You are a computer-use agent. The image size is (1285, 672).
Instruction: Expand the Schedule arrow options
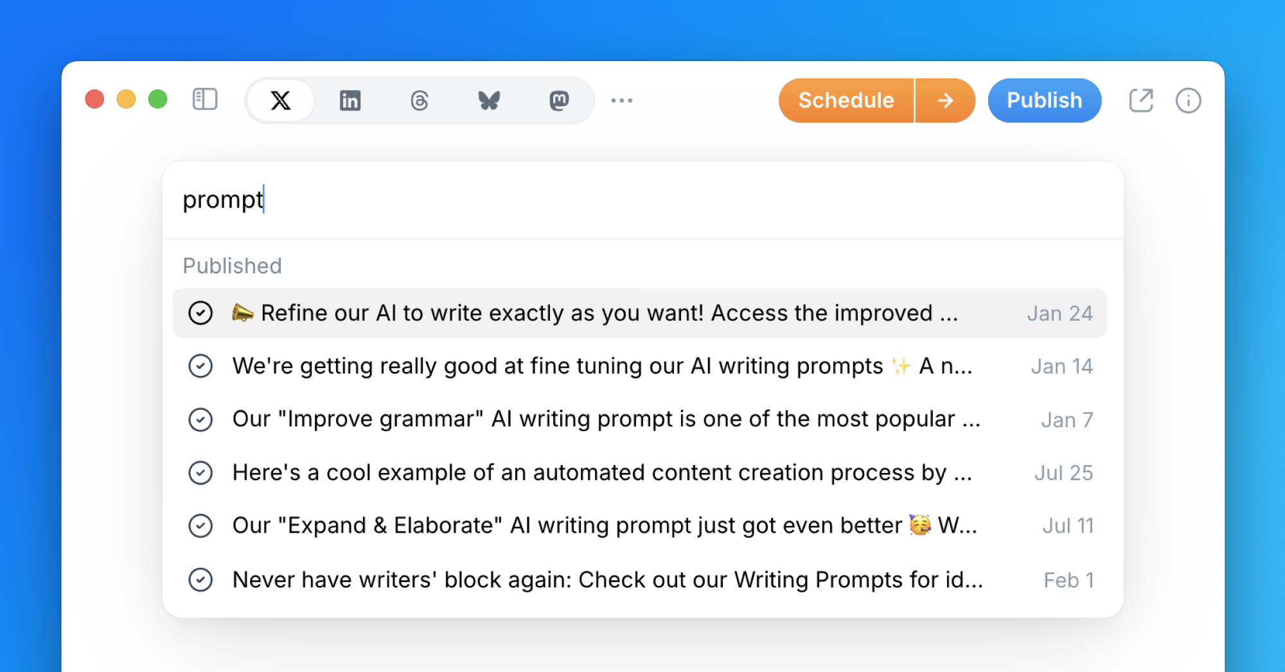945,100
